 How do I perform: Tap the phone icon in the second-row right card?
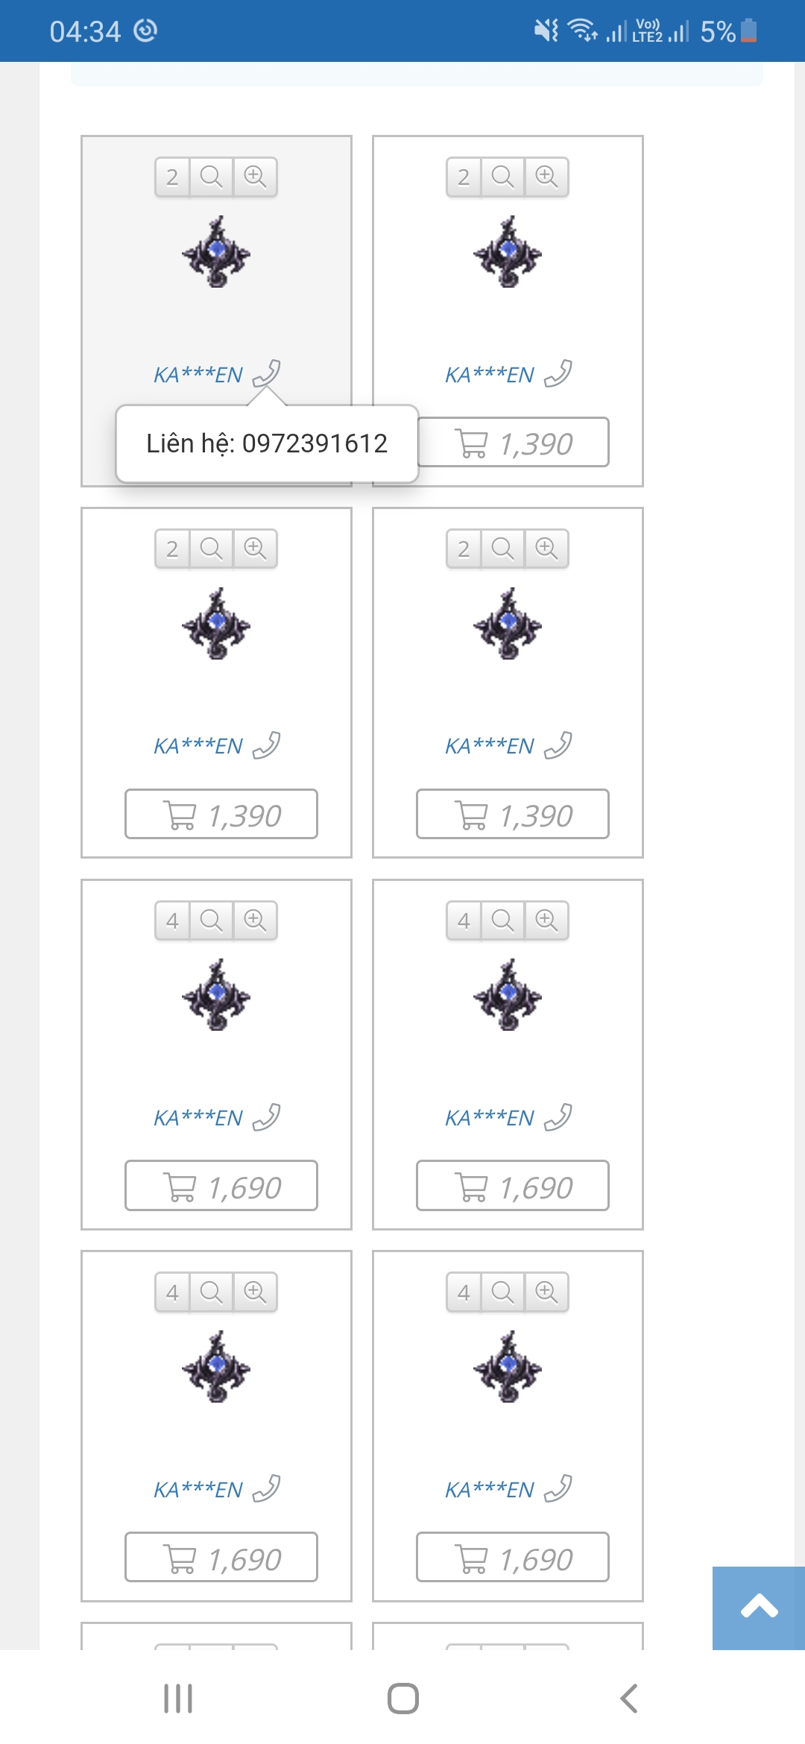(x=558, y=745)
